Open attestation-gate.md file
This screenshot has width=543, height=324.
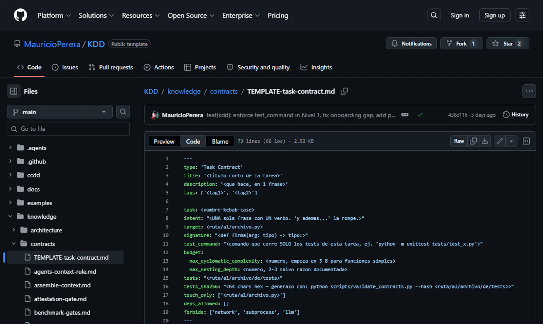60,299
